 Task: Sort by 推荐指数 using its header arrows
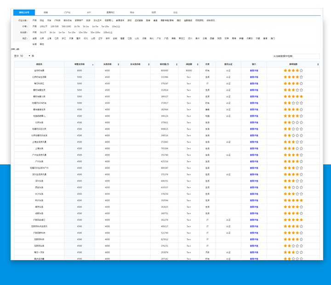pyautogui.click(x=317, y=64)
